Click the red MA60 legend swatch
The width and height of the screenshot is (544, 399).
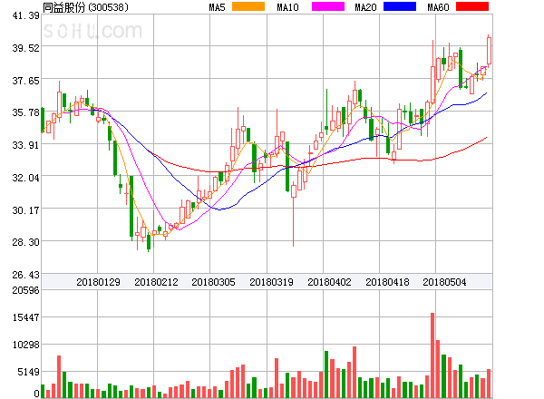coord(472,6)
